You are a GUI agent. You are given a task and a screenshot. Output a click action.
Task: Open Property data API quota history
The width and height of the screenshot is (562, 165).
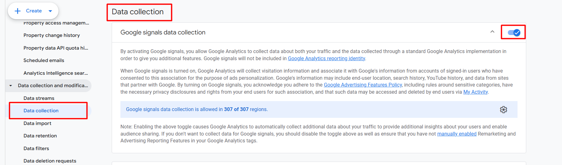pyautogui.click(x=56, y=48)
